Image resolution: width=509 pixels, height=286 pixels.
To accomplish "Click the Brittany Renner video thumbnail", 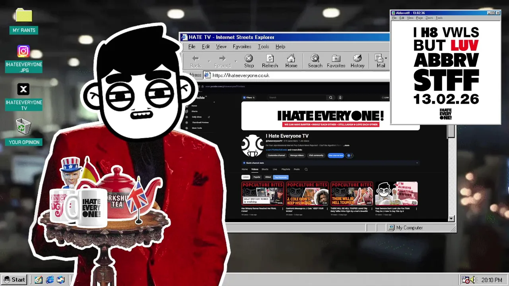I will [x=262, y=193].
